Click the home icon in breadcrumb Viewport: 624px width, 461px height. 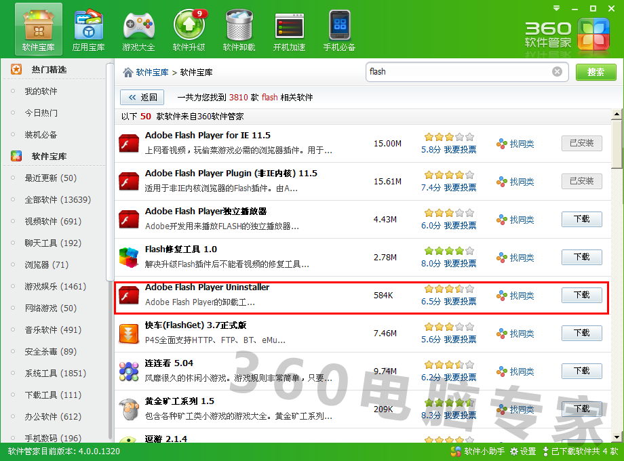coord(128,72)
